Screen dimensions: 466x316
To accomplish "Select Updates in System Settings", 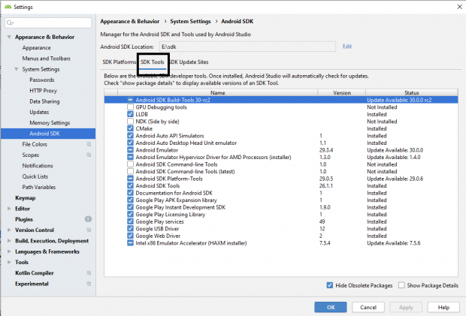I will 39,112.
